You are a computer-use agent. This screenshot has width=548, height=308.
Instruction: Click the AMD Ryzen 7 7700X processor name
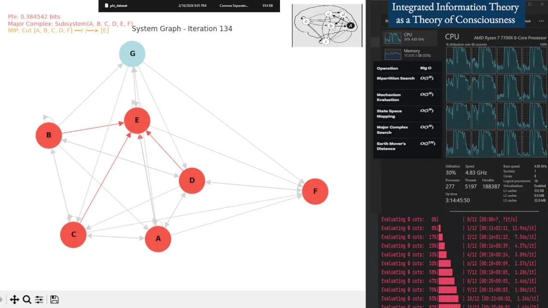(x=510, y=38)
